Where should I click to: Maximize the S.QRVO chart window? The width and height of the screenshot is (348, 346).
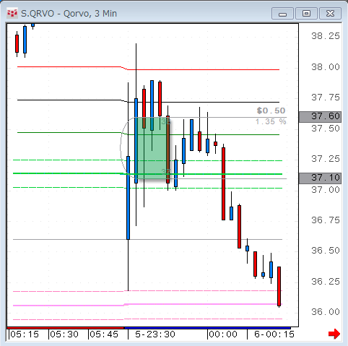(x=306, y=14)
